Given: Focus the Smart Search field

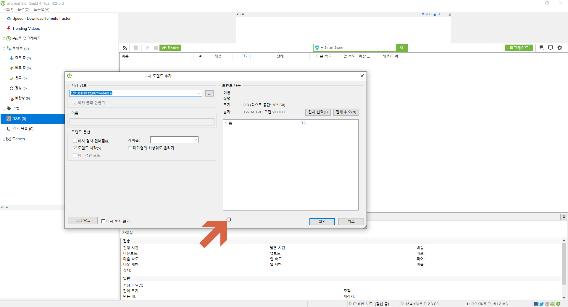Looking at the screenshot, I should click(x=359, y=48).
